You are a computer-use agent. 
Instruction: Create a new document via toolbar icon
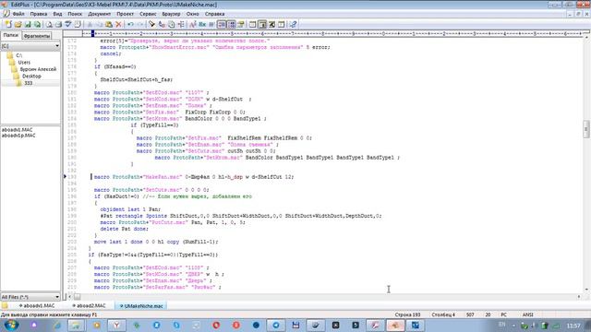tap(8, 24)
